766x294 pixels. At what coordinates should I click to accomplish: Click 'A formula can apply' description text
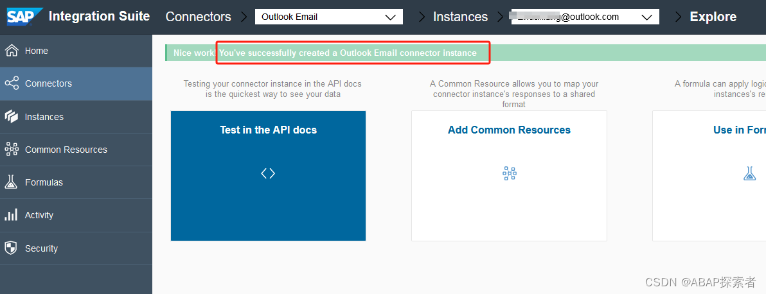click(x=720, y=89)
